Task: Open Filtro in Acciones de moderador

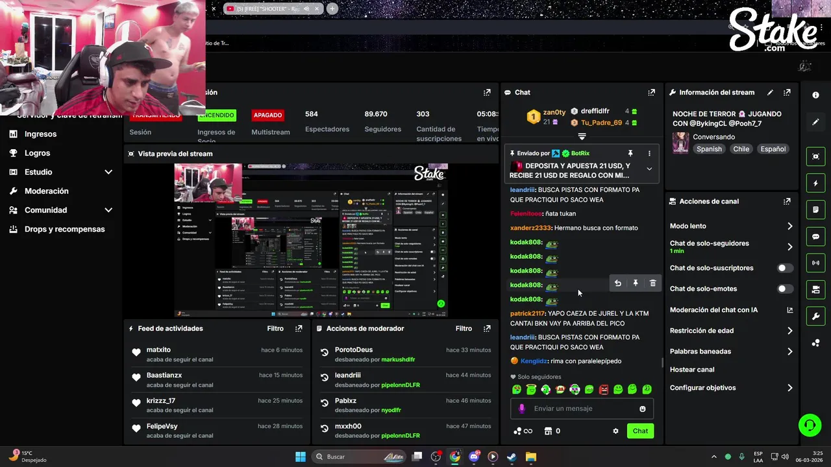Action: (464, 329)
